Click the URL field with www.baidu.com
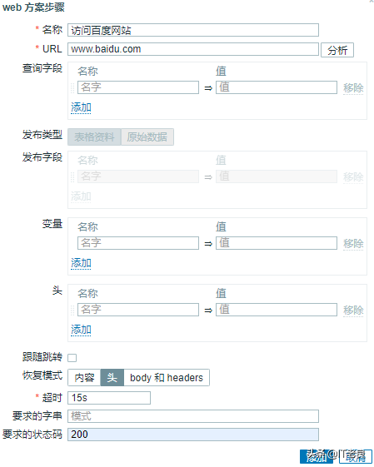This screenshot has width=374, height=467. click(193, 49)
